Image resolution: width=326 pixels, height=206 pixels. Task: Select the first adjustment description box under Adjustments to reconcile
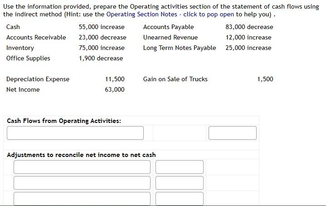pos(82,167)
